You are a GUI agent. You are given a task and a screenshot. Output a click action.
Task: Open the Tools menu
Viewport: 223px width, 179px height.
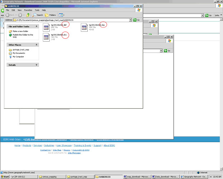point(37,10)
